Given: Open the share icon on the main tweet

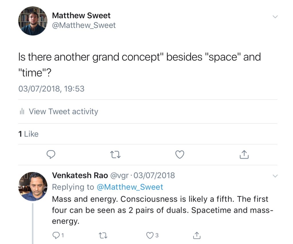Looking at the screenshot, I should tap(244, 154).
